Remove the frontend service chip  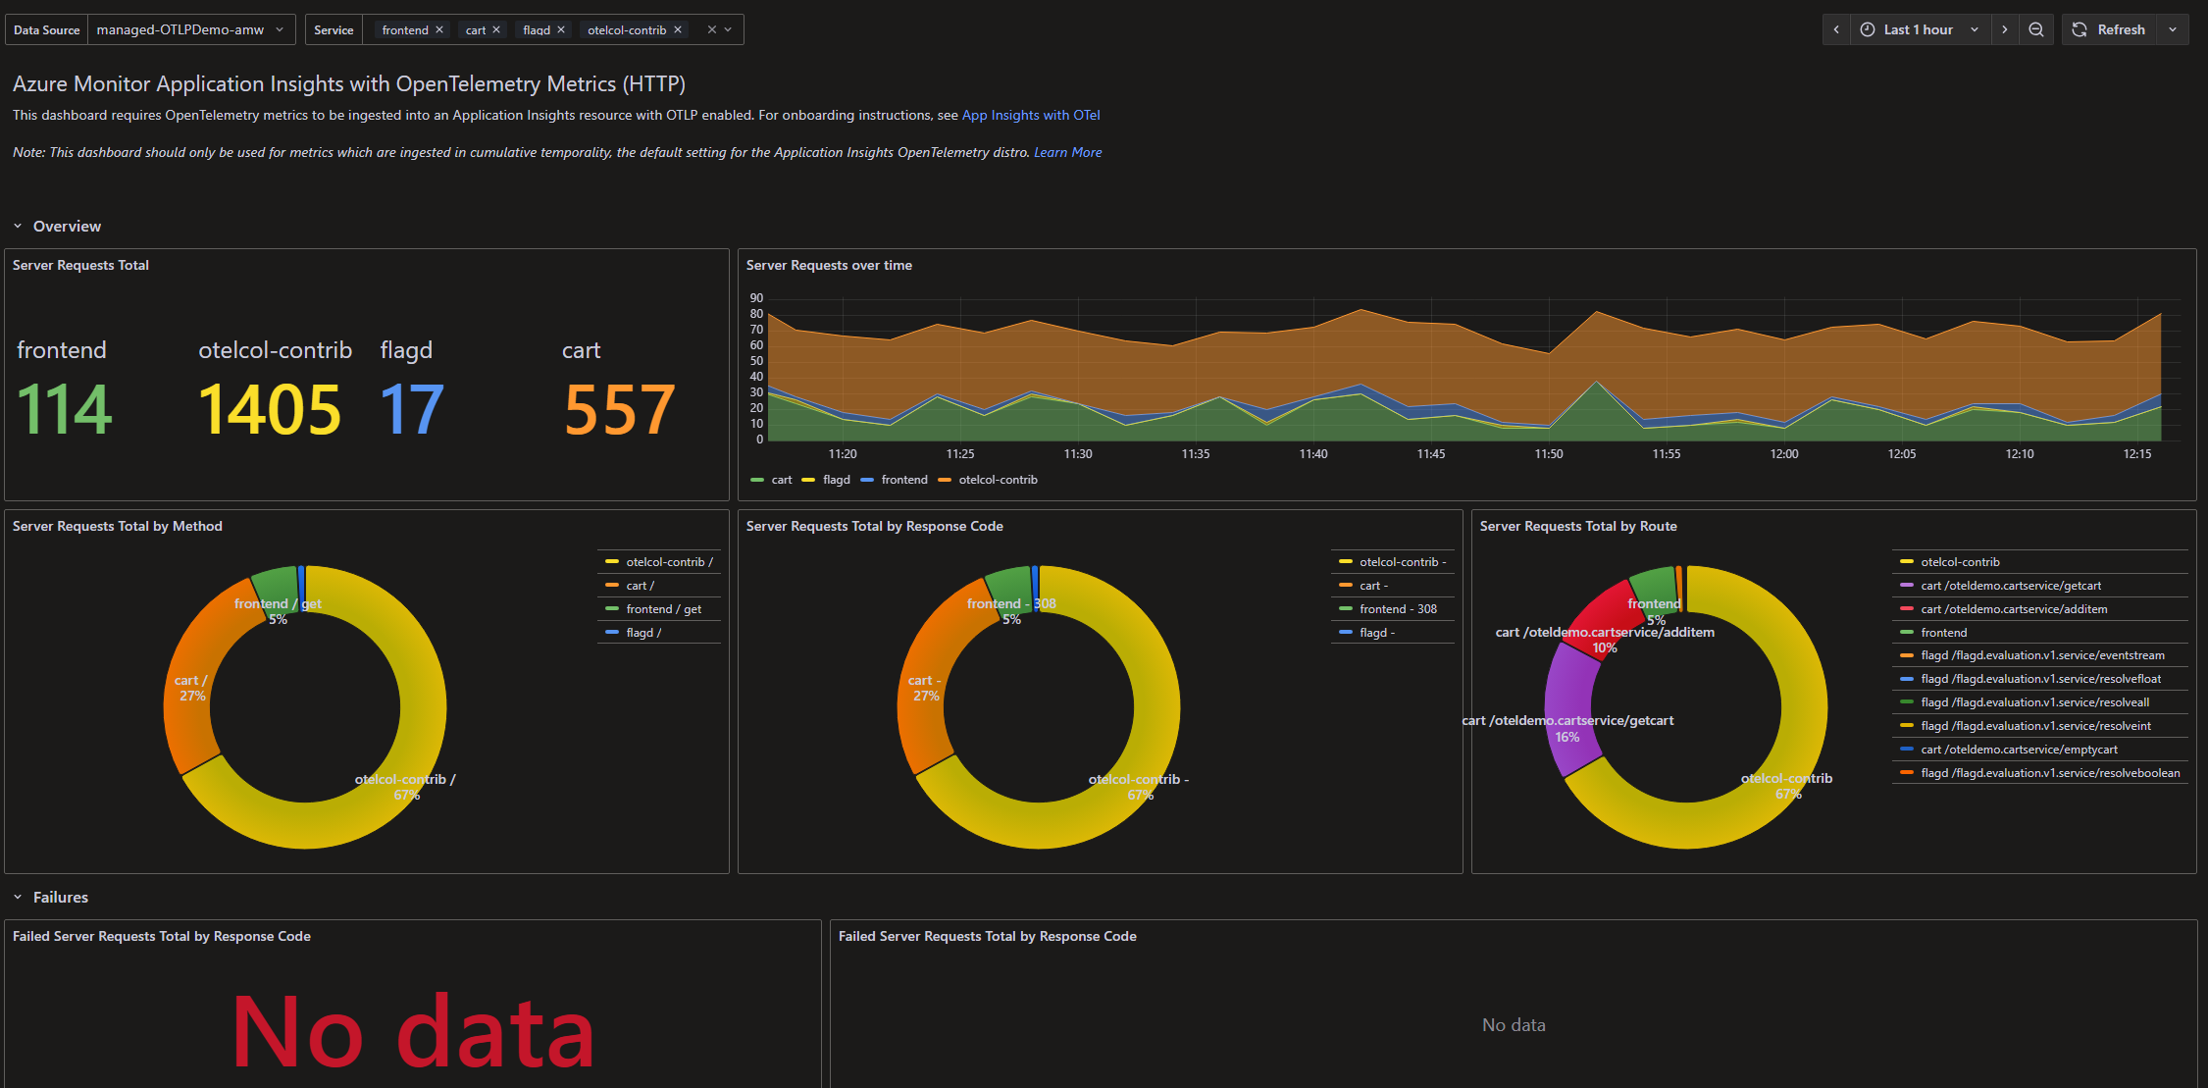439,30
